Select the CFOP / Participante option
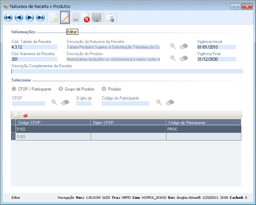 pyautogui.click(x=14, y=89)
